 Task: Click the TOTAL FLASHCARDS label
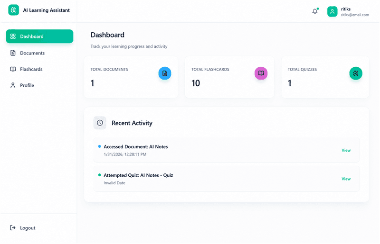(x=210, y=69)
